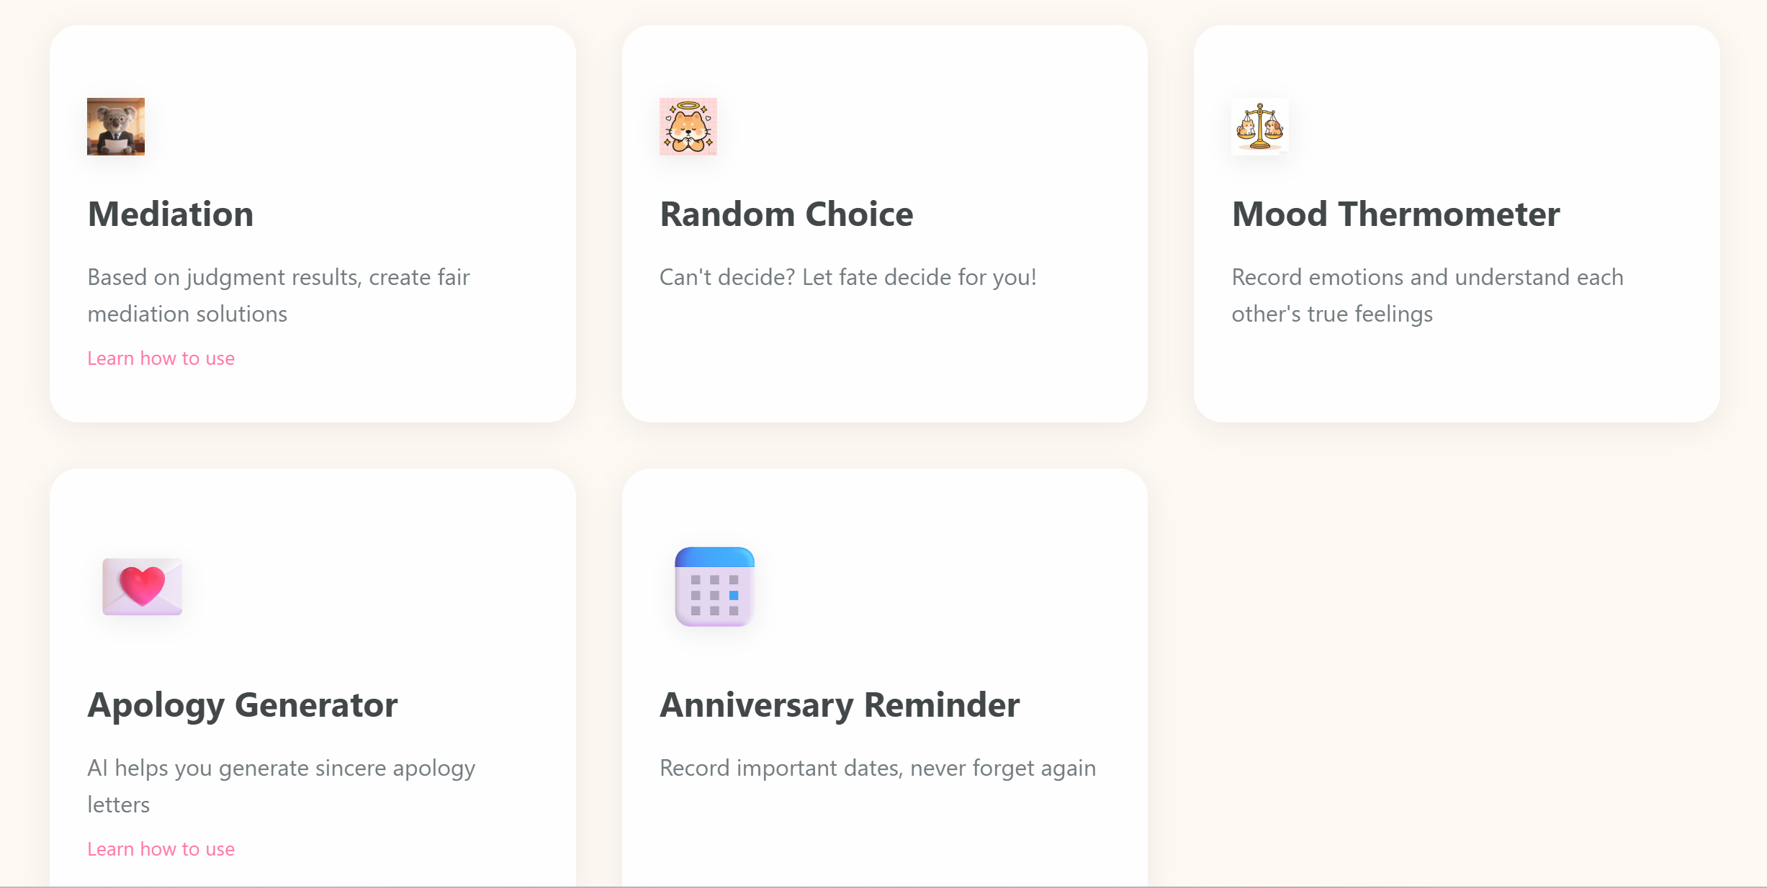Screen dimensions: 1767x888
Task: Select the shiba dog Random Choice icon
Action: (x=688, y=126)
